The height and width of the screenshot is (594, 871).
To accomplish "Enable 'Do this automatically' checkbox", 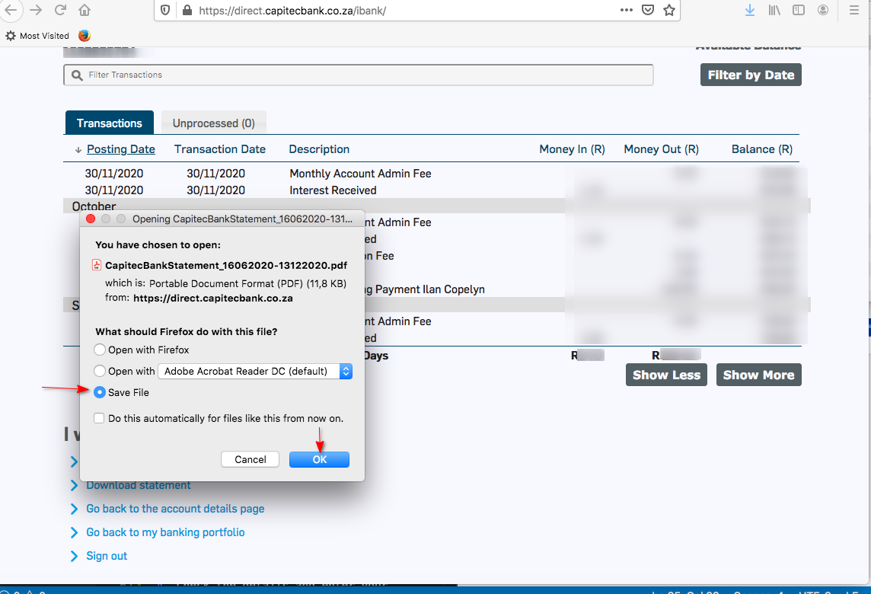I will coord(99,418).
